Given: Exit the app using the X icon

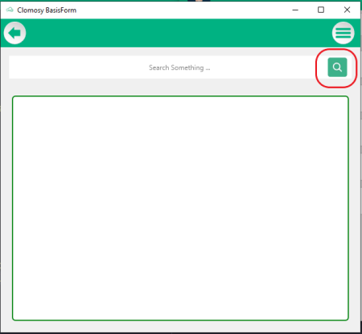Looking at the screenshot, I should click(x=347, y=10).
